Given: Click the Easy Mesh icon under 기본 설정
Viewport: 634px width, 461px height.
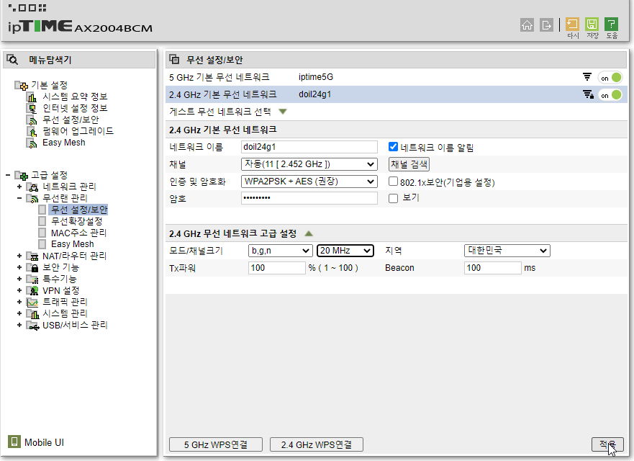Looking at the screenshot, I should [x=32, y=143].
